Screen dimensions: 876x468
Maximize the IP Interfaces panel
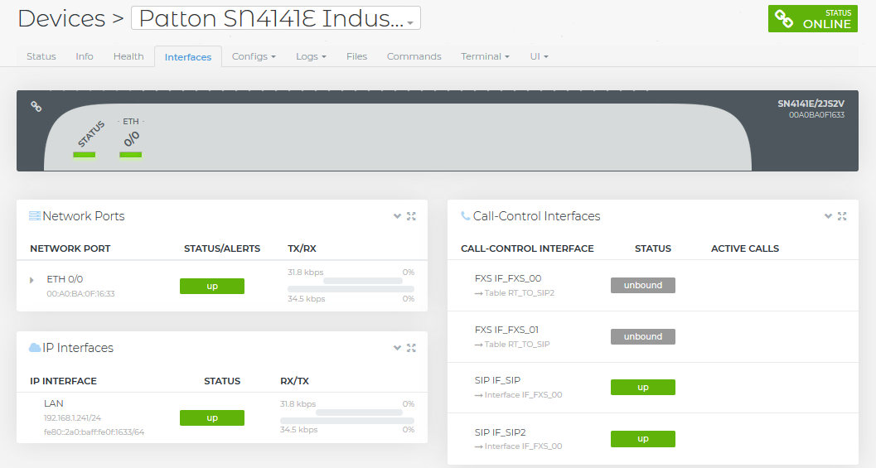pos(411,348)
